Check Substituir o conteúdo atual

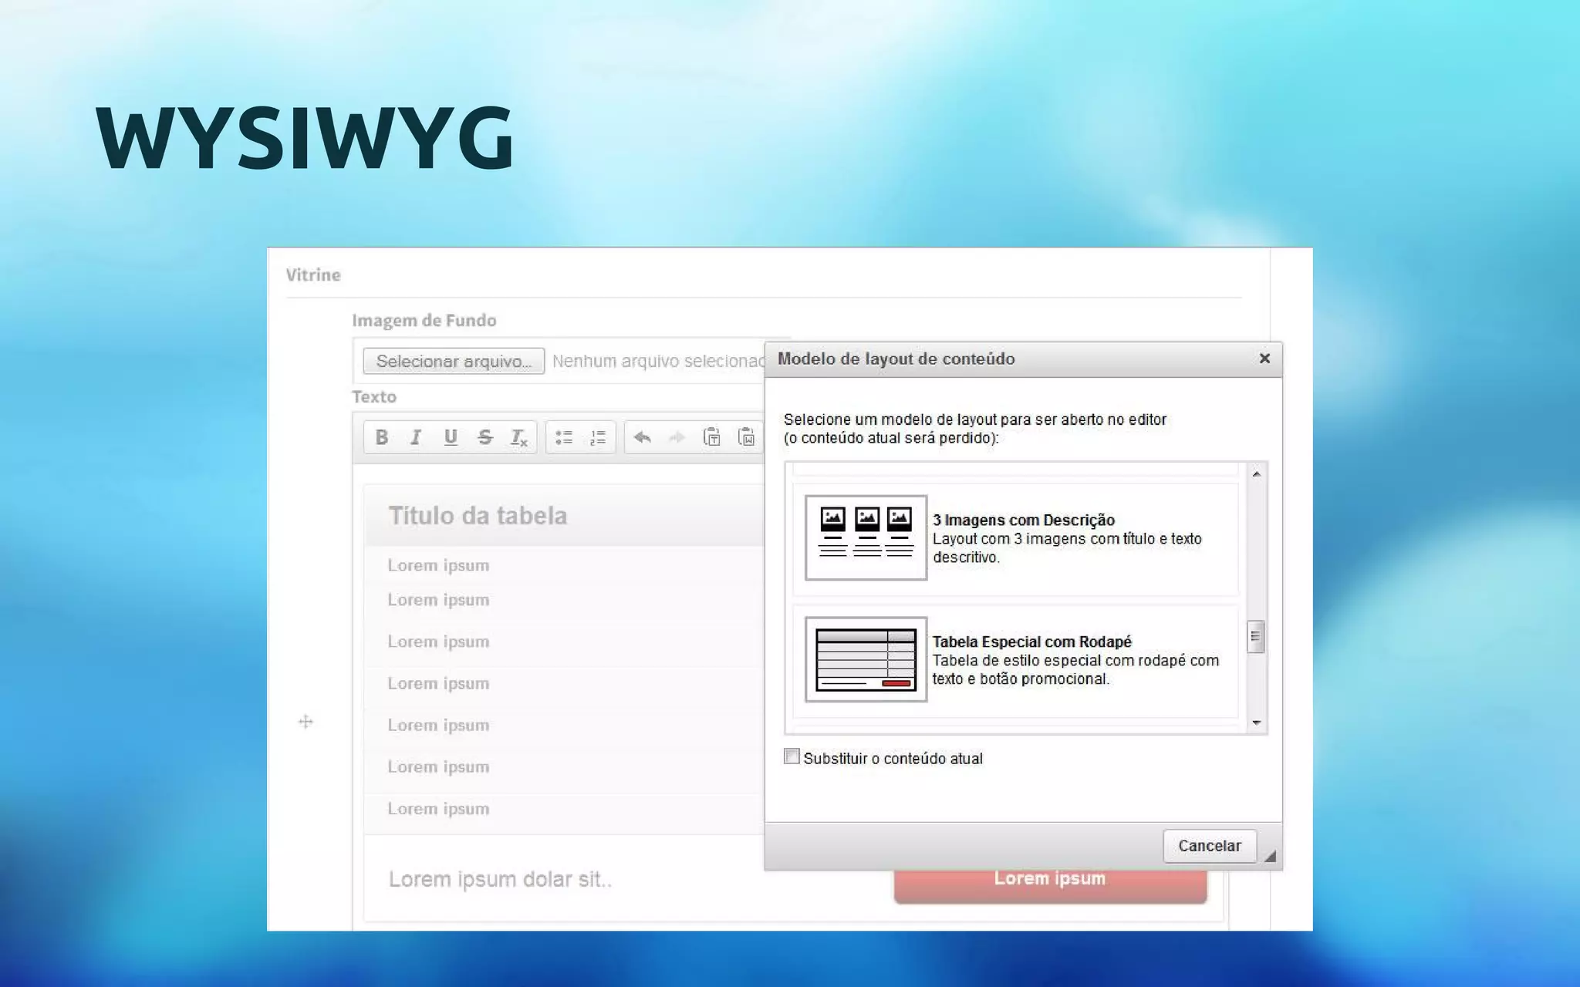click(x=792, y=756)
